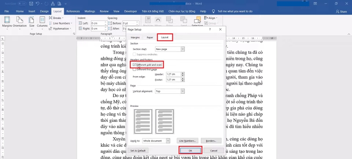Open the Page Setup dialog launcher

click(x=74, y=34)
